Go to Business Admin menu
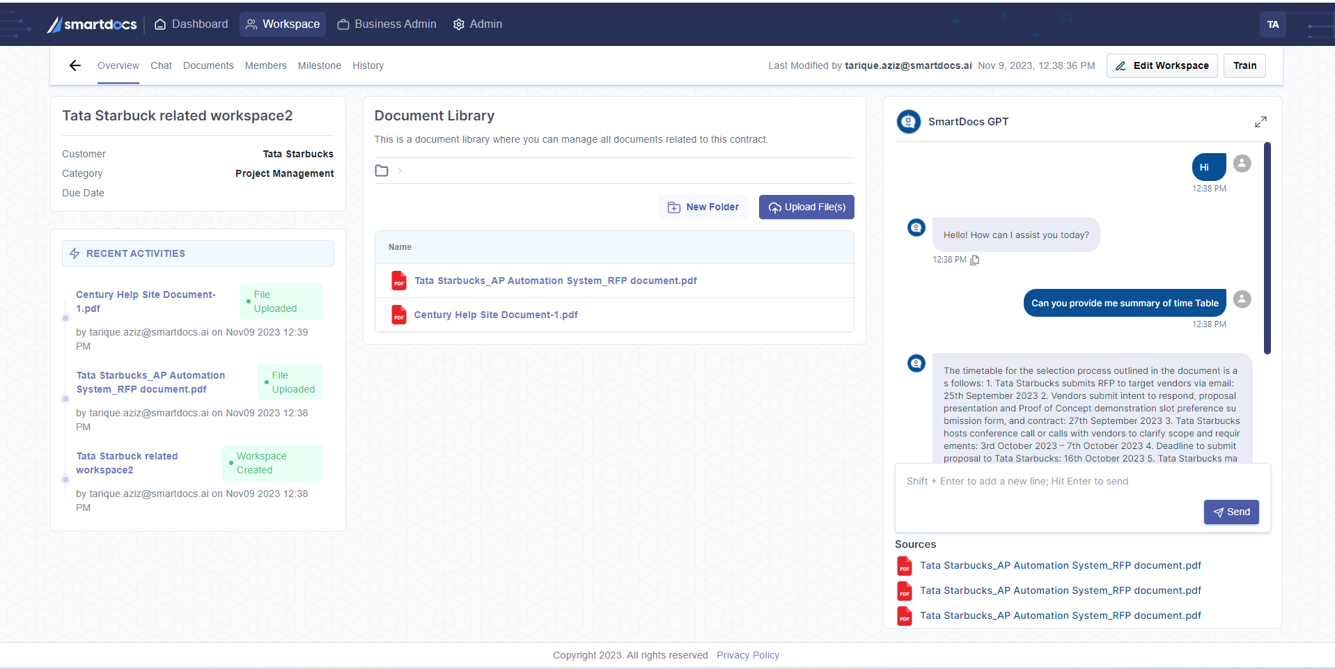1335x669 pixels. click(387, 24)
